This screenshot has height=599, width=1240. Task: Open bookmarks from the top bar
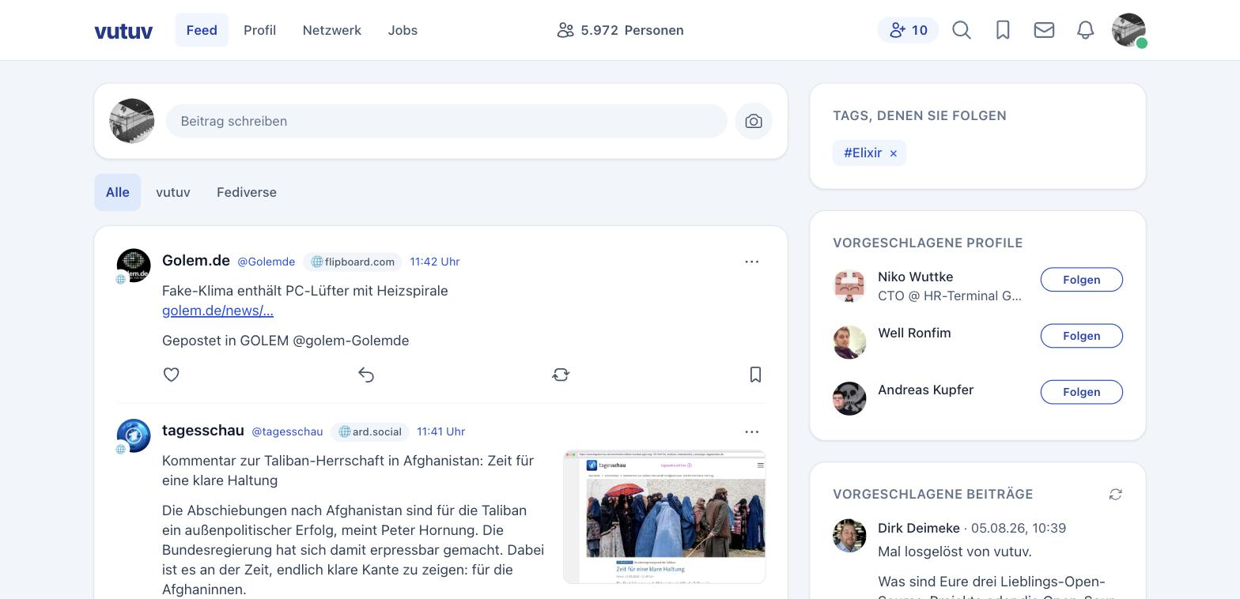pos(1003,30)
